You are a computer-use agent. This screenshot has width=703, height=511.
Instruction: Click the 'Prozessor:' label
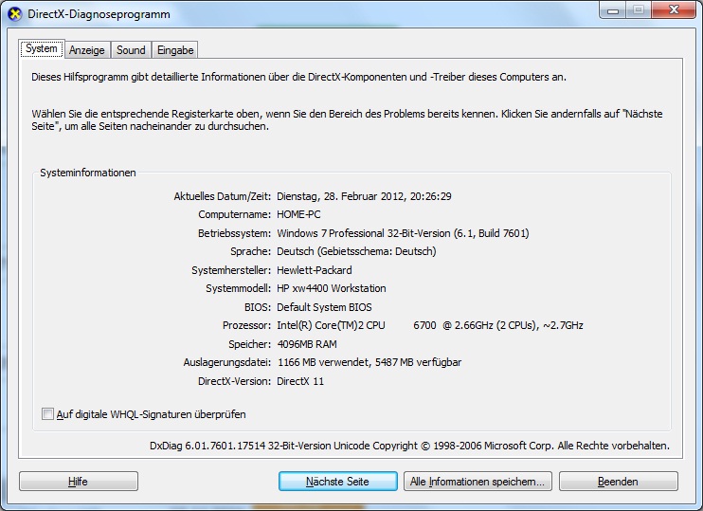[x=246, y=325]
